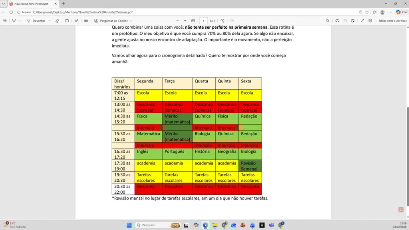Viewport: 409px width, 230px height.
Task: Click the Revisão Semanal table cell
Action: [x=250, y=166]
